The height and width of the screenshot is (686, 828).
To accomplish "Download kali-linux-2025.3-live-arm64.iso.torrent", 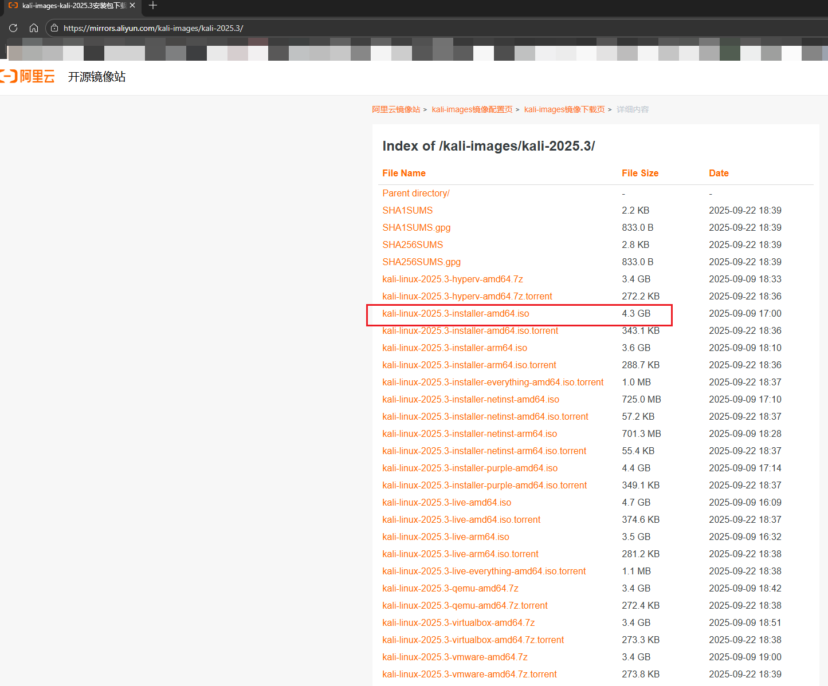I will 461,554.
